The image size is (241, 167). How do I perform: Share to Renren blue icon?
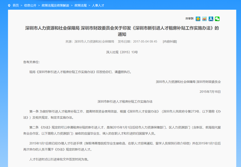pyautogui.click(x=211, y=19)
